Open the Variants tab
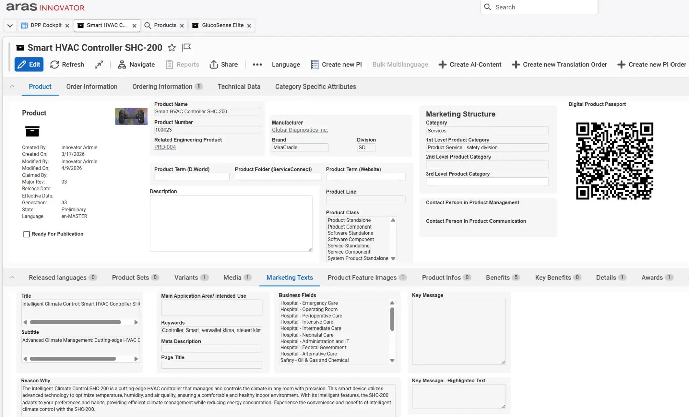The image size is (689, 417). [x=191, y=278]
